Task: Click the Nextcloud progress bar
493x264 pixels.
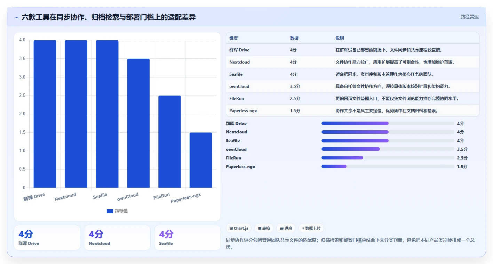Action: (x=388, y=132)
